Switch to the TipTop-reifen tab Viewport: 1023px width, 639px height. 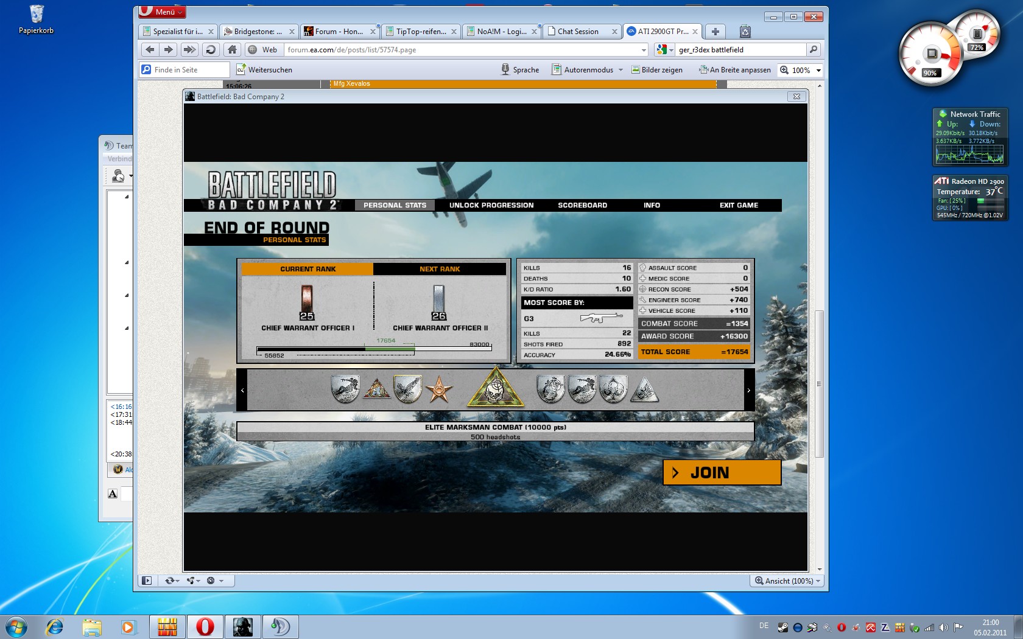pos(421,32)
